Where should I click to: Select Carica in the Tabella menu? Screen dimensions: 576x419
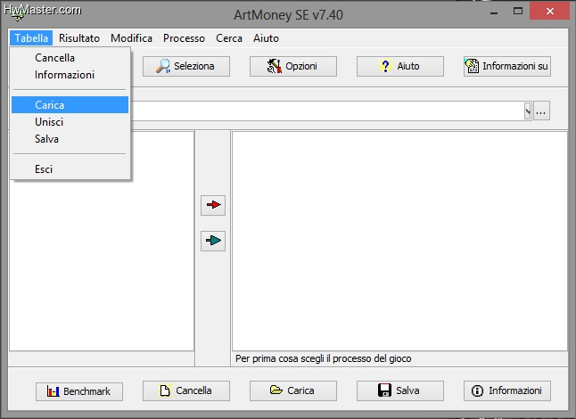click(x=70, y=105)
